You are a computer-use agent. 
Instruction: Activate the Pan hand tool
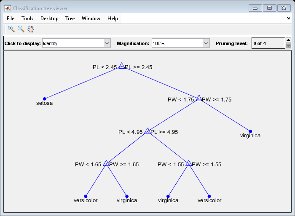tap(31, 29)
